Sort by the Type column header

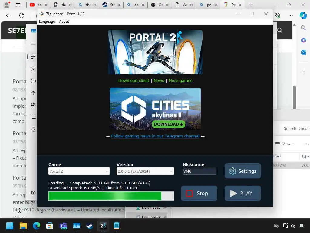point(305,156)
